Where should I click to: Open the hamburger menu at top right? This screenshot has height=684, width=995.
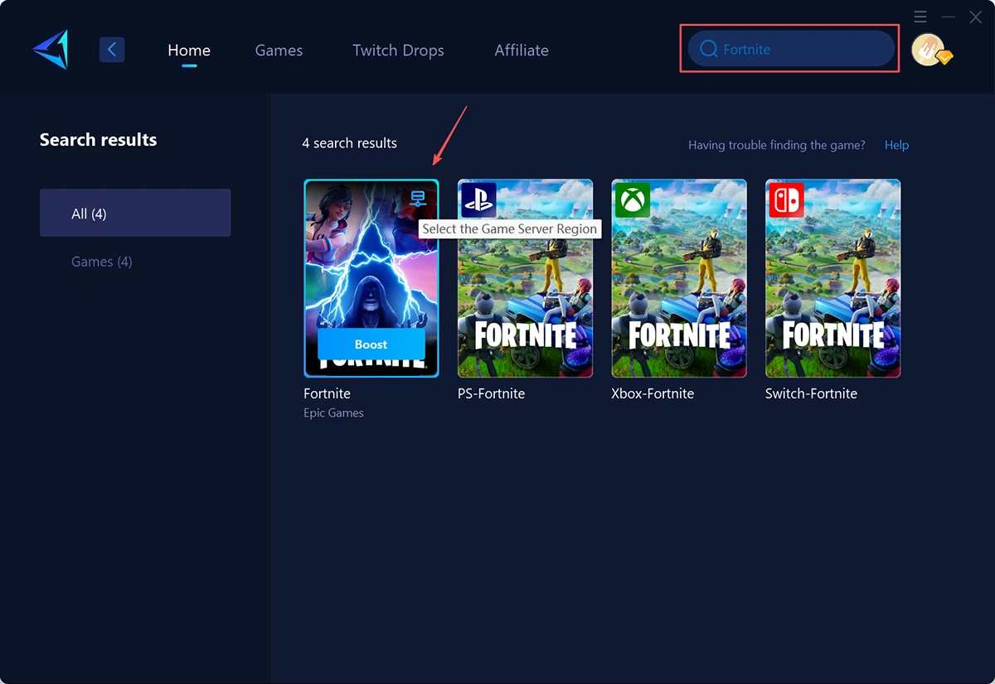click(920, 17)
